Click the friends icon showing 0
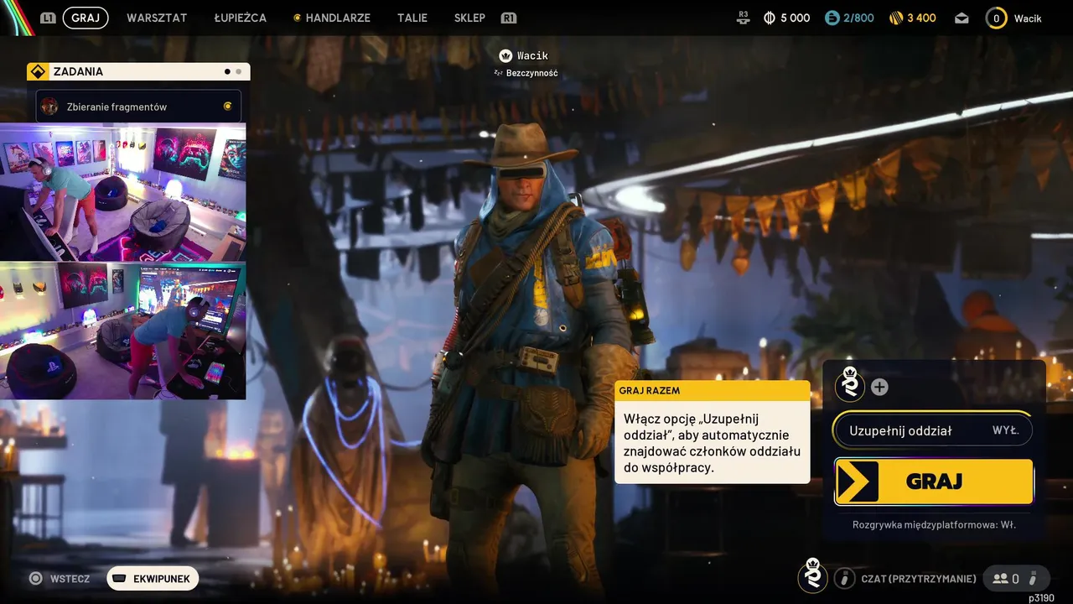The width and height of the screenshot is (1073, 604). pyautogui.click(x=1000, y=578)
